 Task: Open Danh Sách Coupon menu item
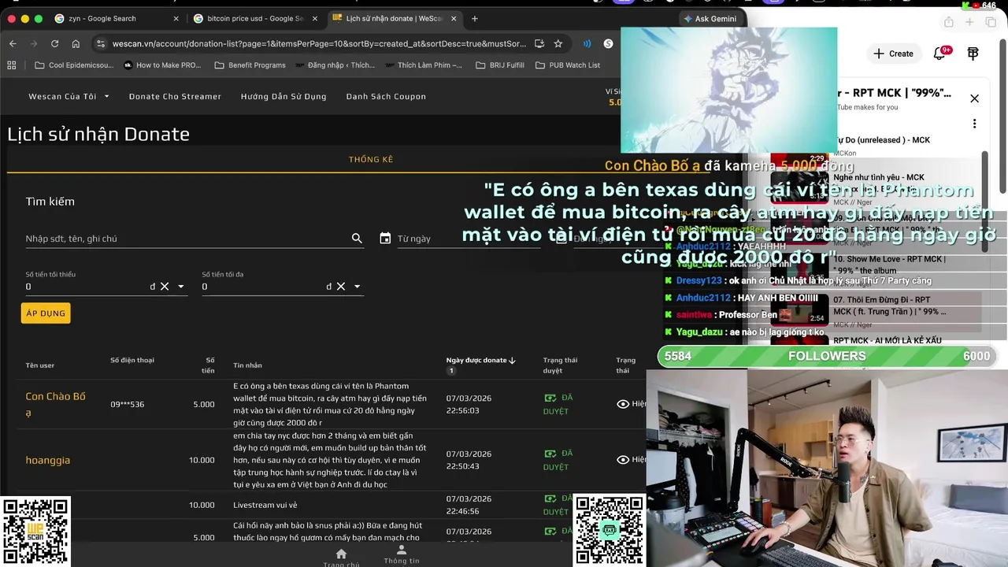386,96
